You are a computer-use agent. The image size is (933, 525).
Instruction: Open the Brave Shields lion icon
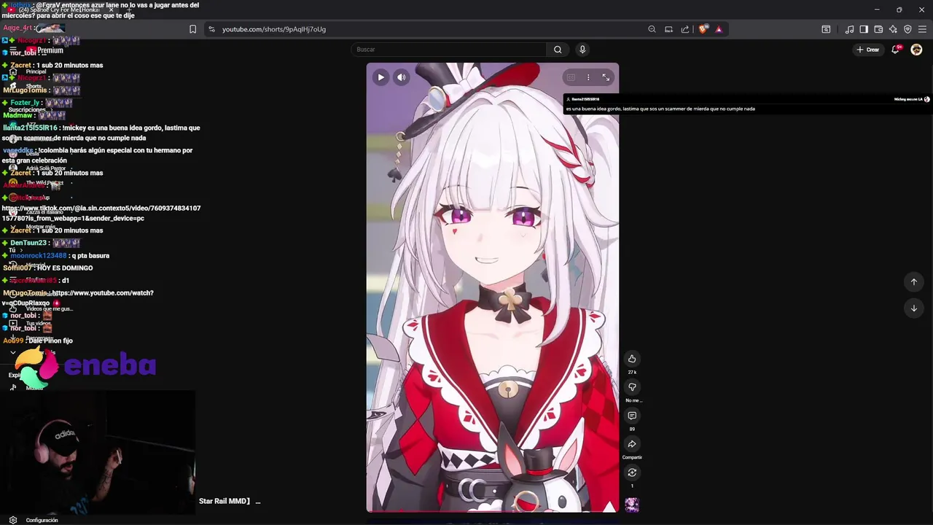pos(703,29)
